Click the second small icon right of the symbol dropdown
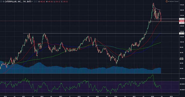The height and width of the screenshot is (97, 185). pos(36,2)
